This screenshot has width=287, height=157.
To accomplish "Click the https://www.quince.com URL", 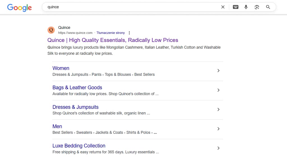I will 75,33.
